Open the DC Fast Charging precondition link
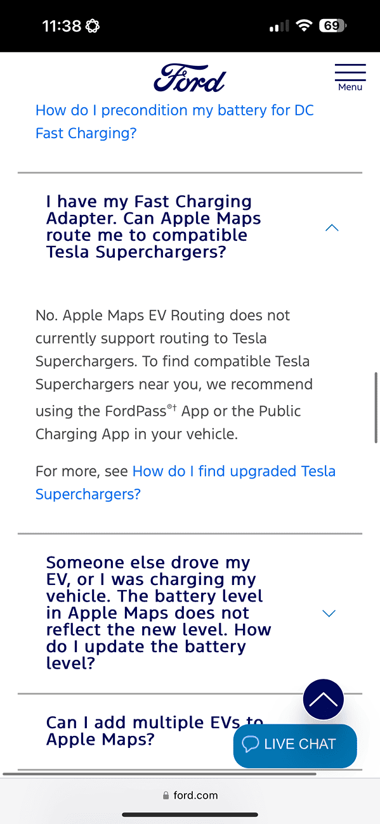 click(x=174, y=121)
